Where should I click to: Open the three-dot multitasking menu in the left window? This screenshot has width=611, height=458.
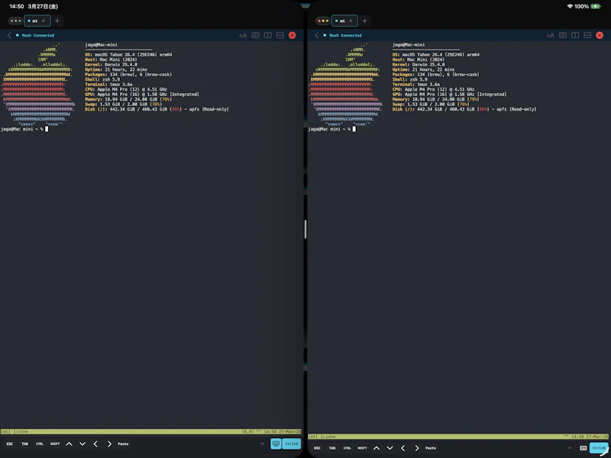pyautogui.click(x=15, y=21)
